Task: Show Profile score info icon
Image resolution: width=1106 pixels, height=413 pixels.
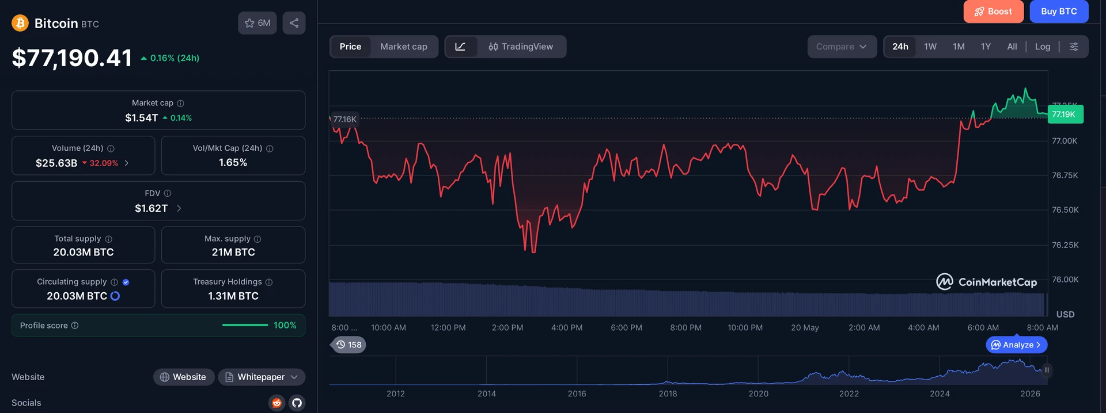Action: click(x=75, y=326)
